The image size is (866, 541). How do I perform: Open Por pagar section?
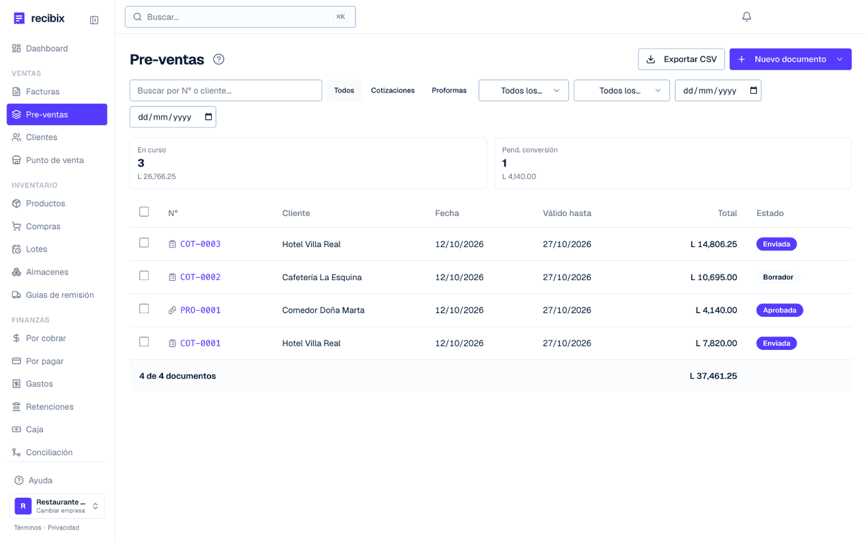coord(57,361)
